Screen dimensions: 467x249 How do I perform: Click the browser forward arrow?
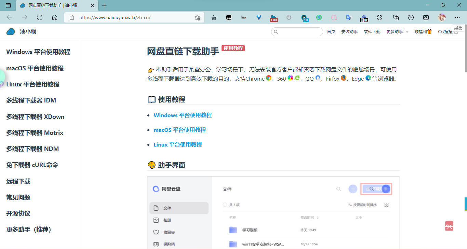click(x=25, y=17)
